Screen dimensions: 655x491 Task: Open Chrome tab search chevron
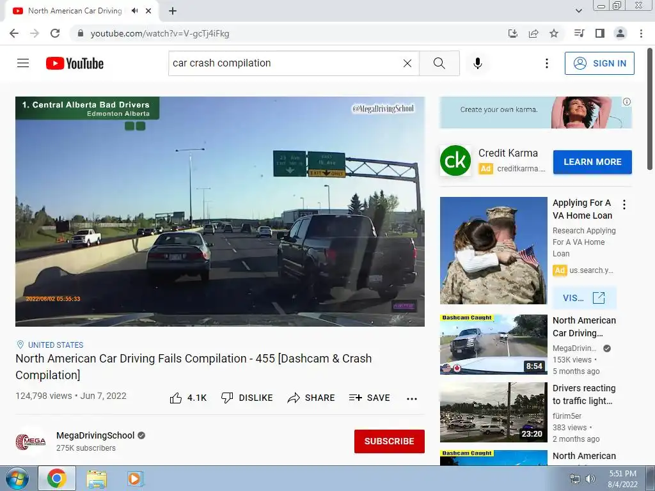pos(578,11)
